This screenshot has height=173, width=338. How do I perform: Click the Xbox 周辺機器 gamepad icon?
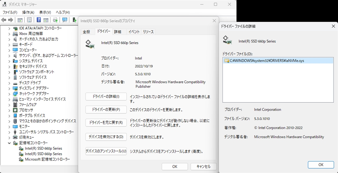15,34
